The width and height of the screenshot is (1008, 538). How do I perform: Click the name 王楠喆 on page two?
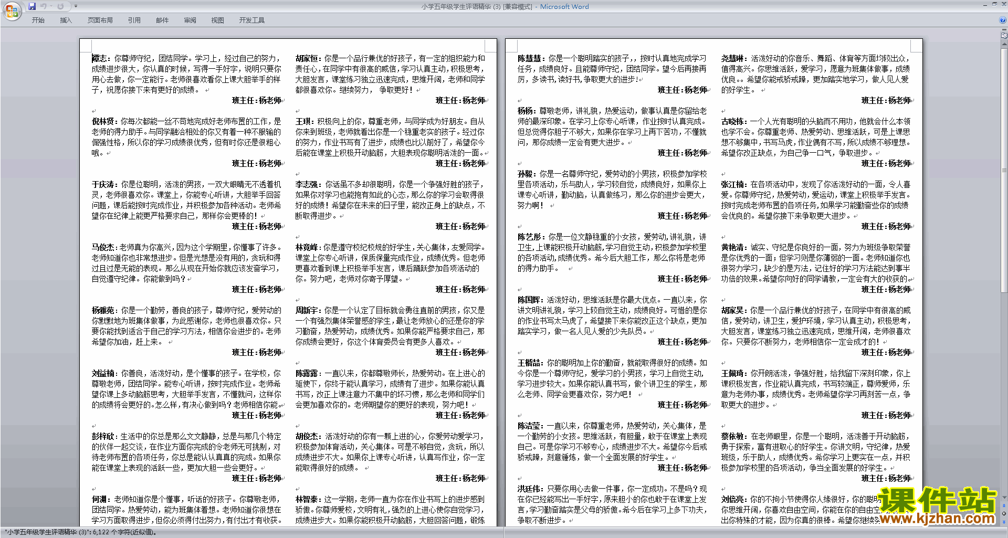point(530,363)
